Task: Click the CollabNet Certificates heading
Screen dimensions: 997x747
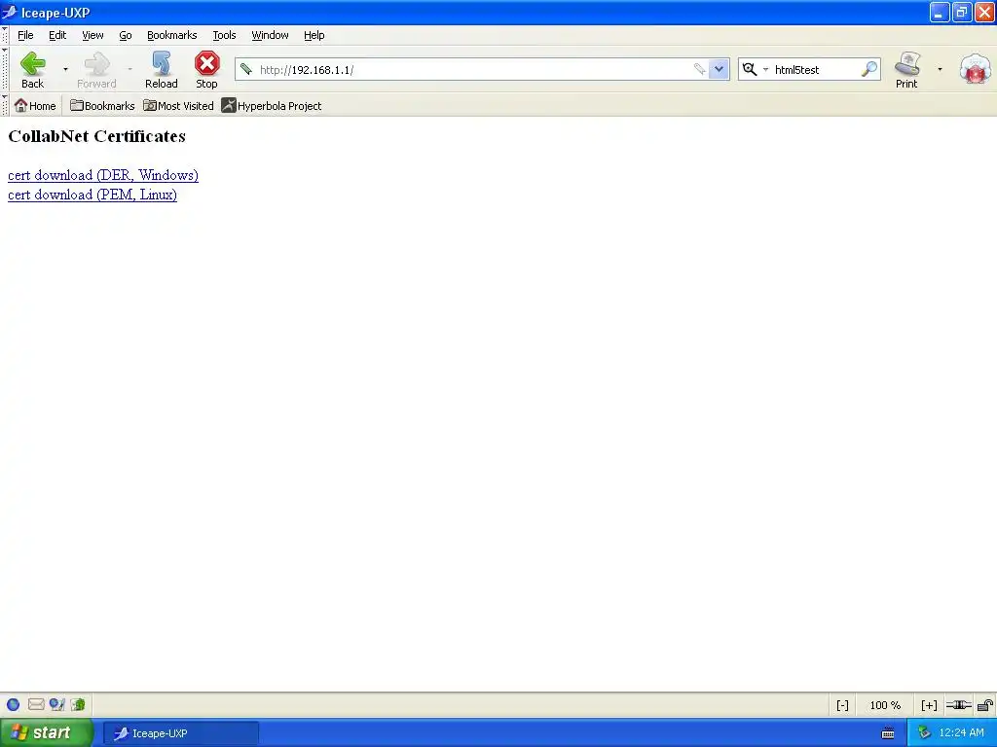Action: tap(96, 136)
